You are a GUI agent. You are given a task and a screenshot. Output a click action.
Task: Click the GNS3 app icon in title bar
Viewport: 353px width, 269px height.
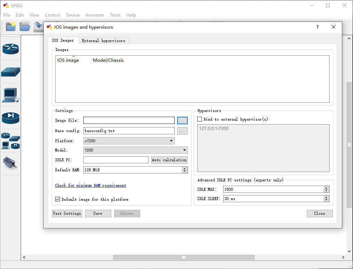tap(6, 5)
